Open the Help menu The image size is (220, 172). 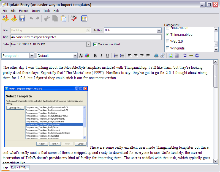click(x=56, y=11)
